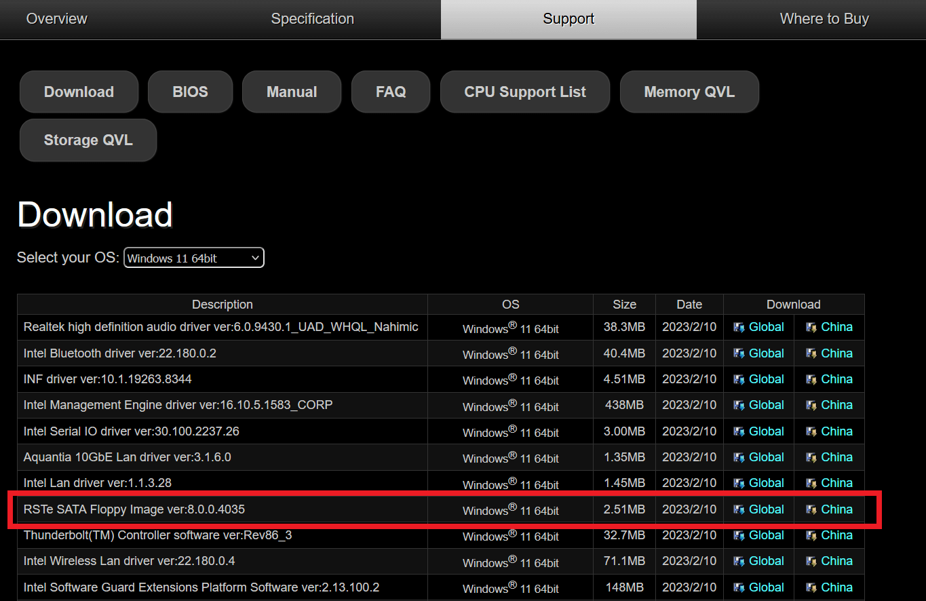The height and width of the screenshot is (601, 926).
Task: Click 'Aquantia 10GbE Lan driver ver:3.1.6.0' text
Action: pyautogui.click(x=128, y=457)
